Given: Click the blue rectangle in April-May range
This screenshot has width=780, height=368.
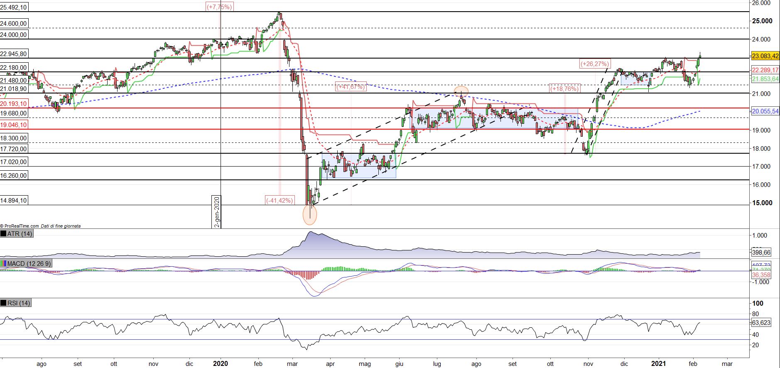Looking at the screenshot, I should 359,166.
